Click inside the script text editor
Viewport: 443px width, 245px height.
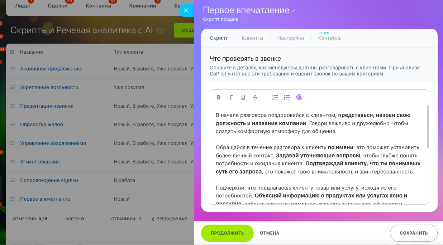(x=319, y=155)
